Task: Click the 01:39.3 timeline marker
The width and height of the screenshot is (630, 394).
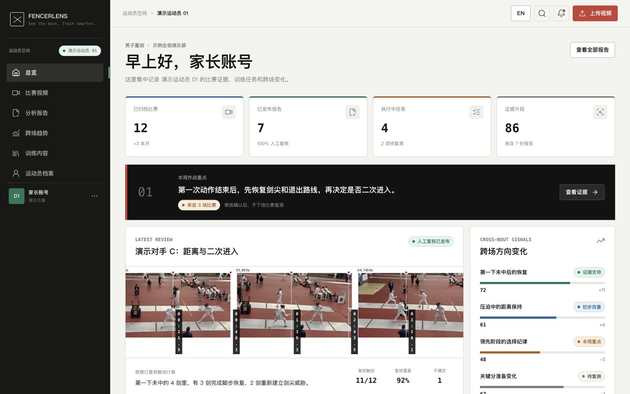Action: click(297, 332)
